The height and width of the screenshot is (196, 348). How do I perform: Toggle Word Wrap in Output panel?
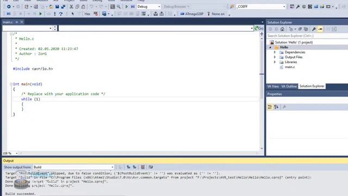[151, 167]
